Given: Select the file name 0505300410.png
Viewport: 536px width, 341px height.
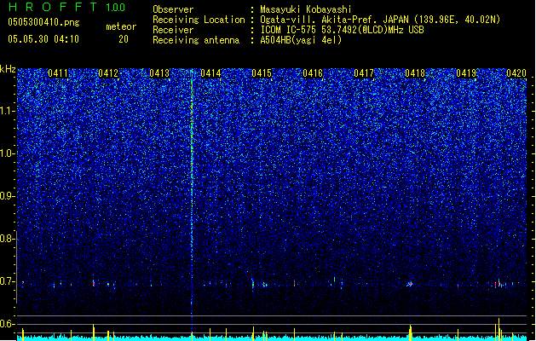Looking at the screenshot, I should click(43, 22).
